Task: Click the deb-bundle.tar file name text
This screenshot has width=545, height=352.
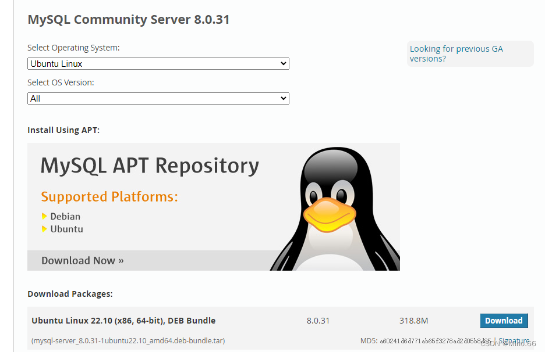Action: click(x=128, y=340)
